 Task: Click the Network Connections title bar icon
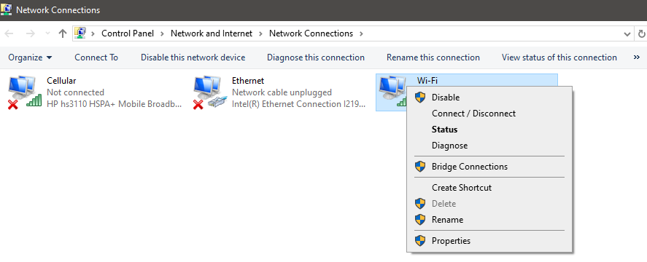click(6, 9)
